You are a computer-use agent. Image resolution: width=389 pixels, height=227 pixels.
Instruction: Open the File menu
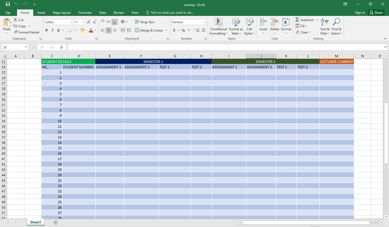8,12
